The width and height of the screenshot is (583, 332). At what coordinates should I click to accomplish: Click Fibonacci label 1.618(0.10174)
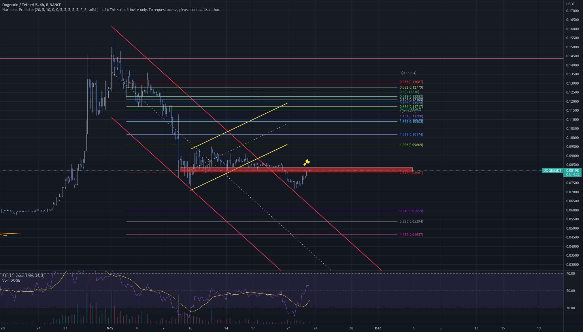click(x=411, y=135)
